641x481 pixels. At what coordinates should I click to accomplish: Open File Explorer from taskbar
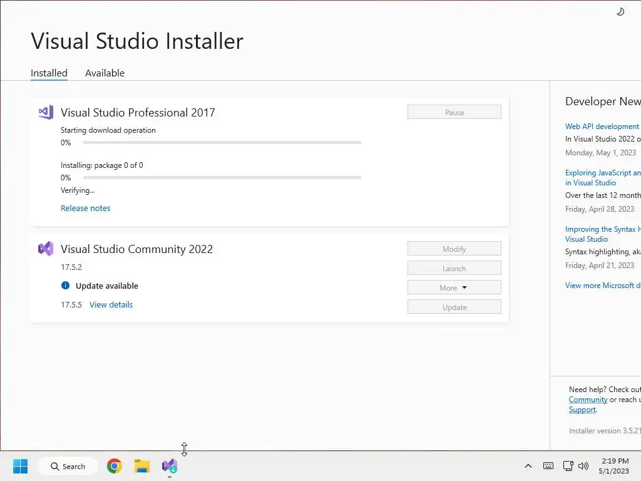(x=142, y=466)
